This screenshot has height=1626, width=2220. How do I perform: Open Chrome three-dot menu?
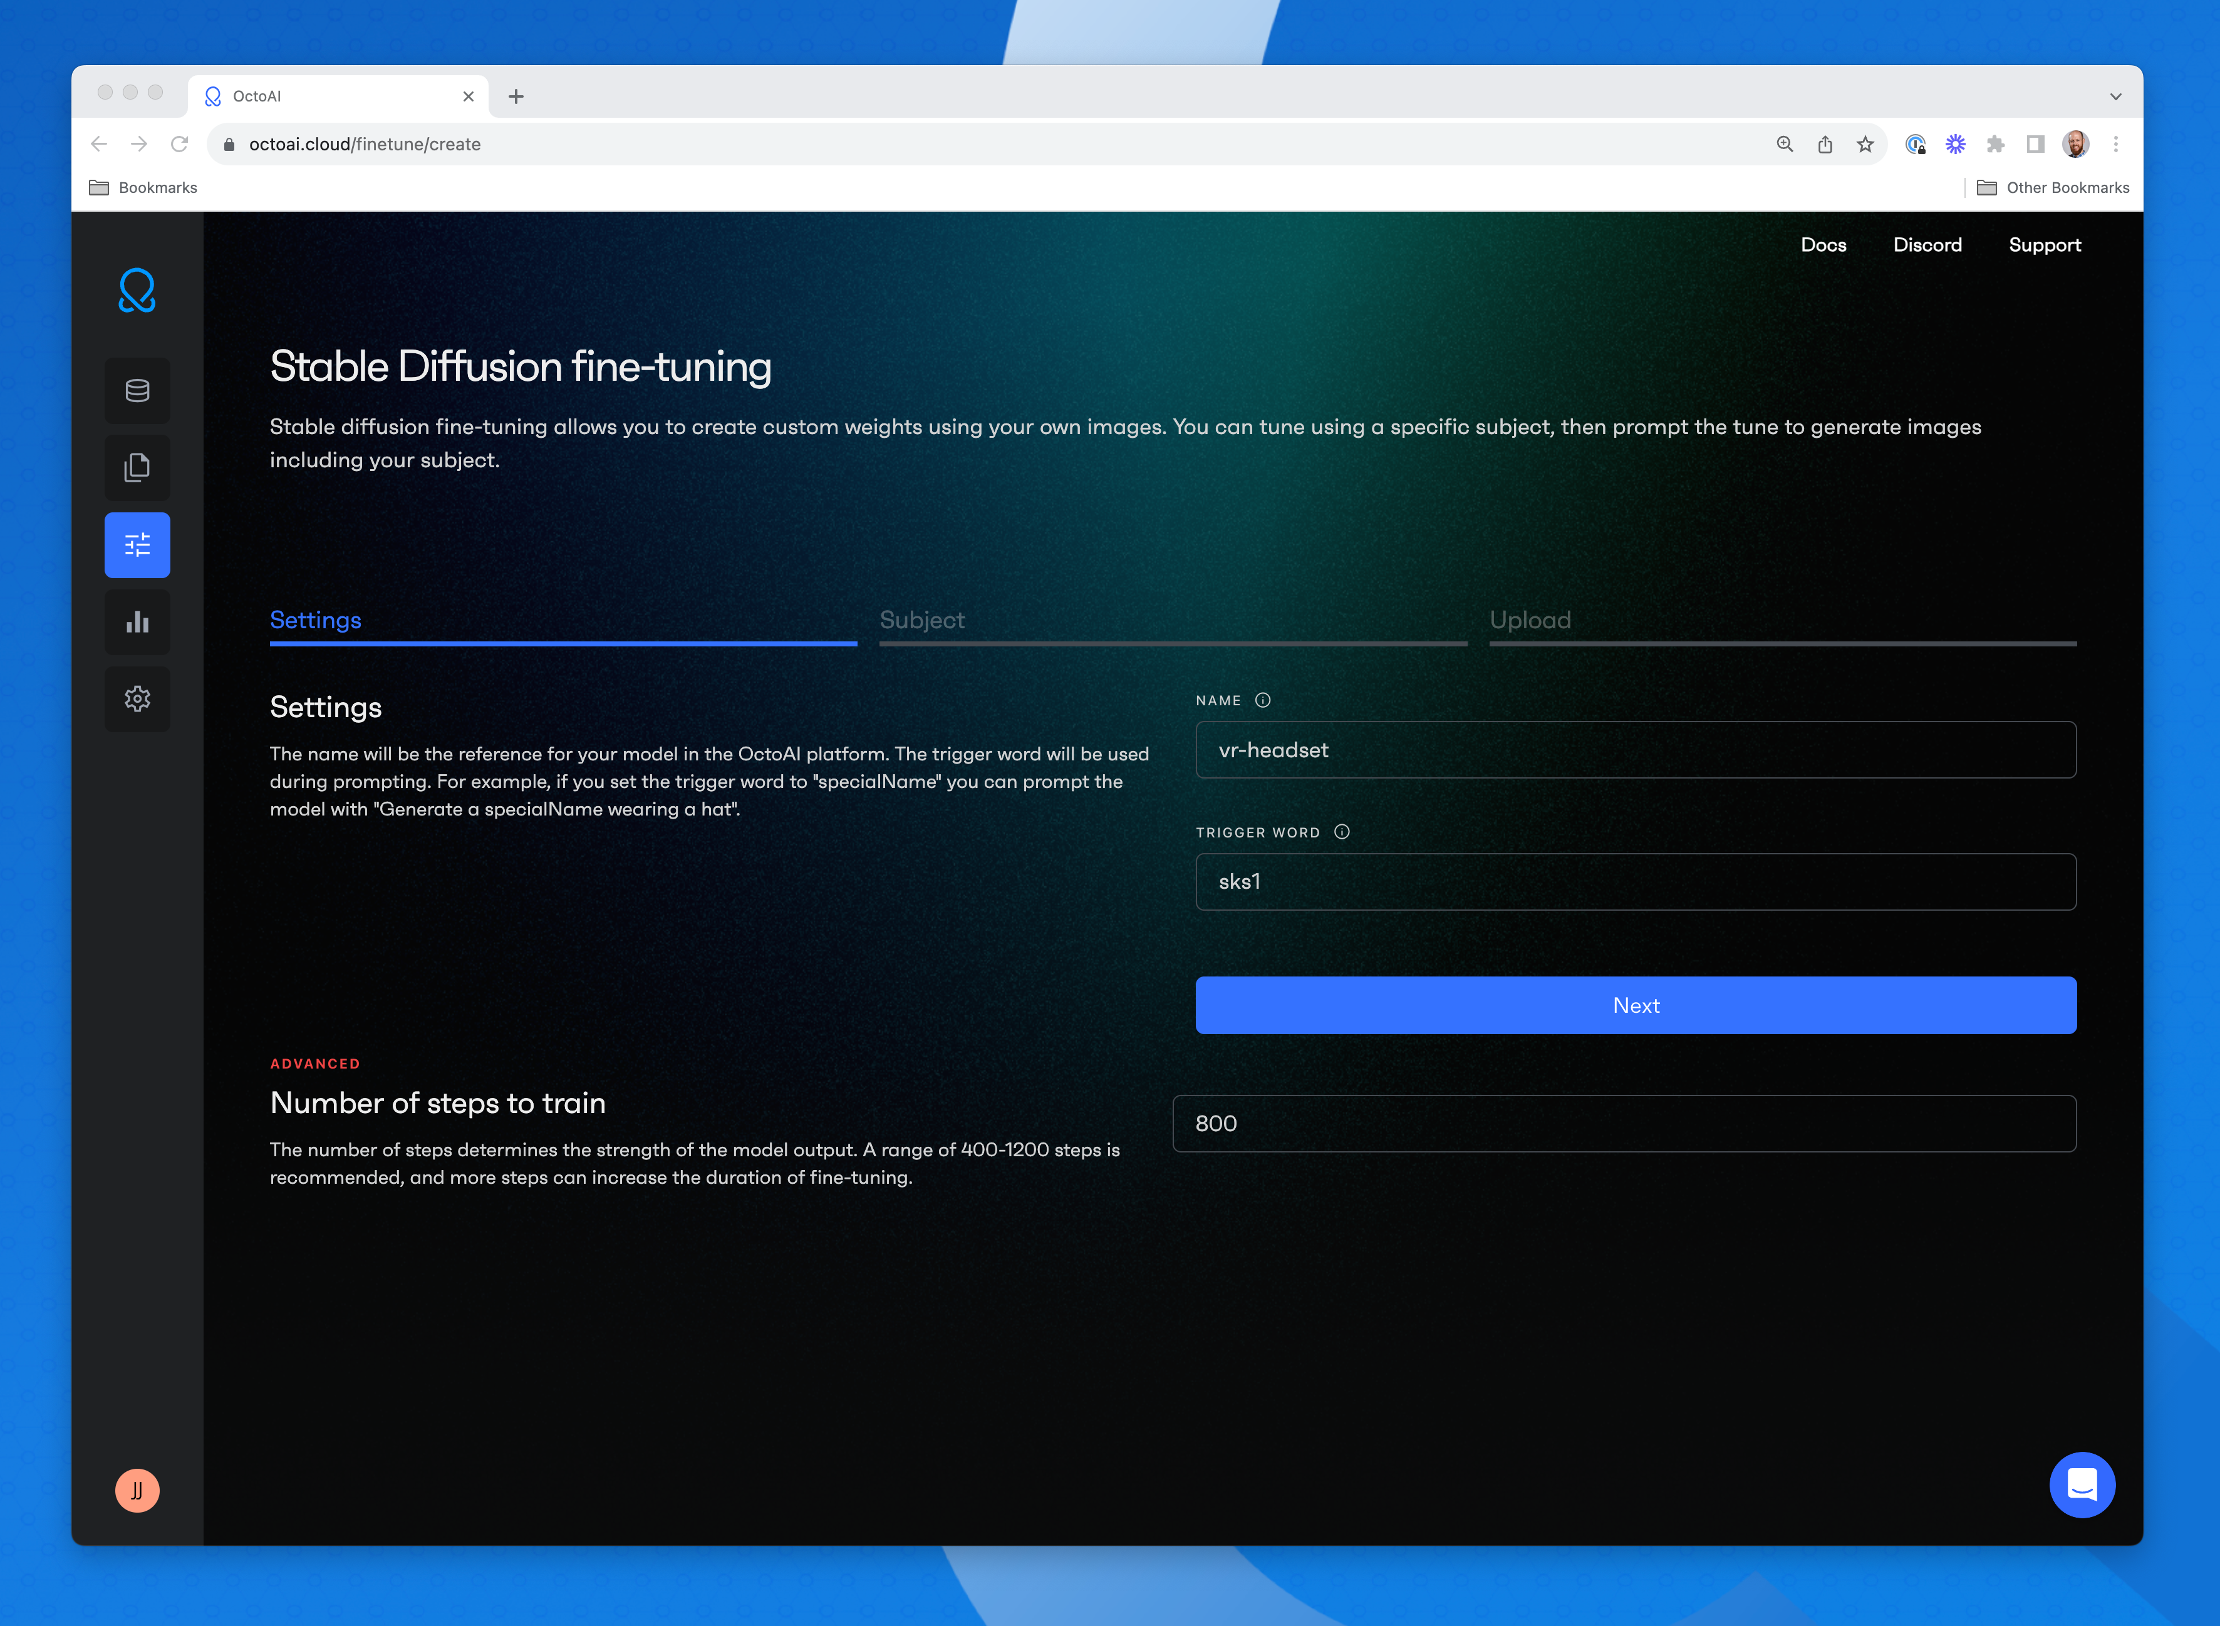point(2115,145)
